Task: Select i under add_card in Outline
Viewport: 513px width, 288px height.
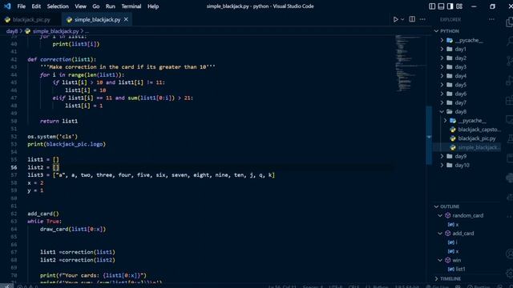Action: (456, 242)
